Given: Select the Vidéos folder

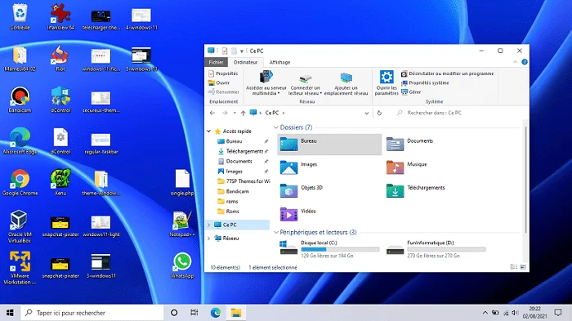Looking at the screenshot, I should click(297, 214).
